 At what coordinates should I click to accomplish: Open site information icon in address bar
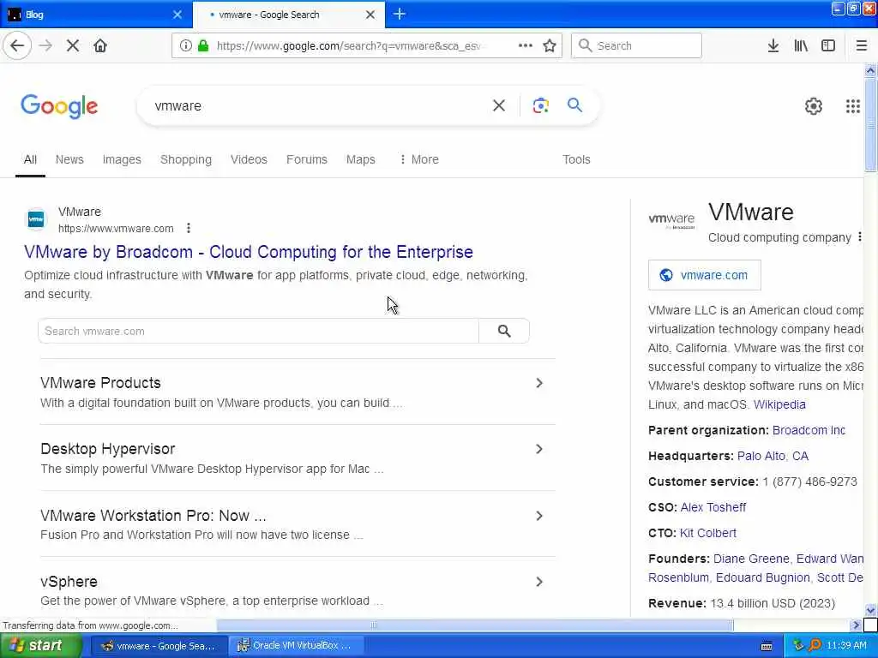pos(185,46)
